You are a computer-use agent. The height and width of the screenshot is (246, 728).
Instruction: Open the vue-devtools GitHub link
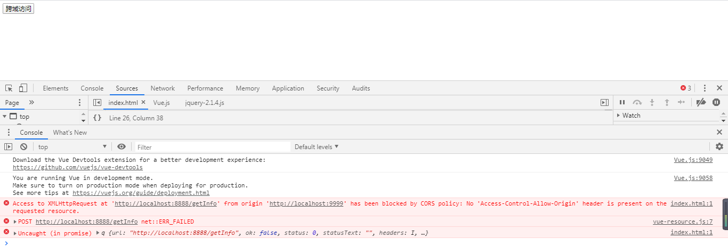(x=78, y=167)
